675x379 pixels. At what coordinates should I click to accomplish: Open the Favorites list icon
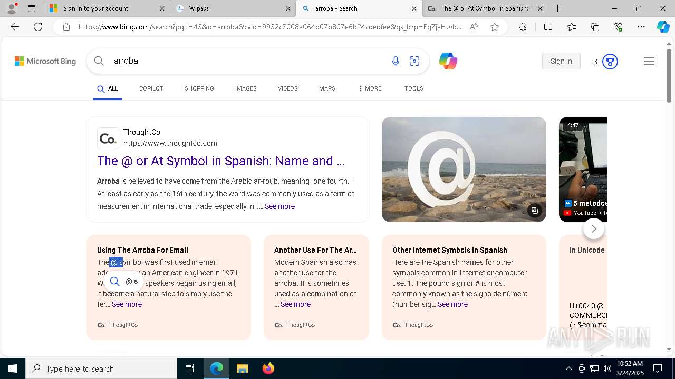tap(572, 27)
